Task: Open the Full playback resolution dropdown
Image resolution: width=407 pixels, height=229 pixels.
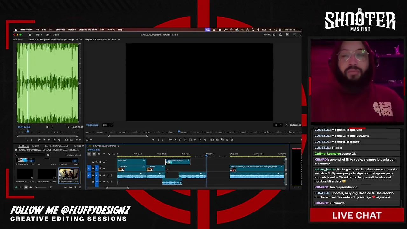Action: (x=278, y=125)
